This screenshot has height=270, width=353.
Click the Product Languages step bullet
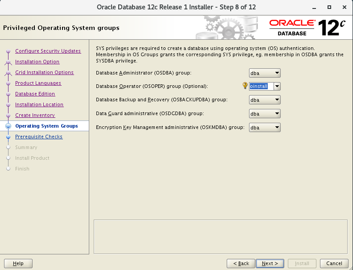[x=8, y=83]
